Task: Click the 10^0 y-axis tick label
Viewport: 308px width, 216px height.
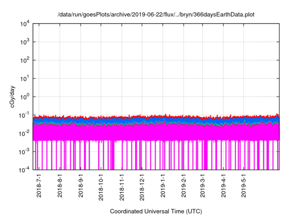Action: point(25,97)
